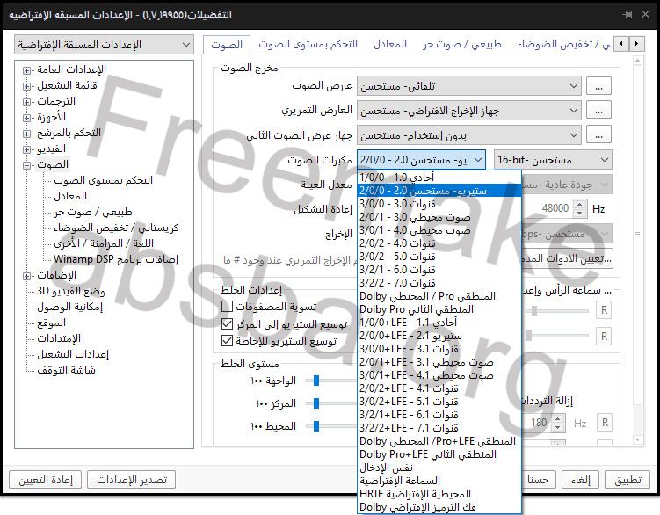Open التحكم بمستوى الصوت in the tree
The width and height of the screenshot is (660, 515).
click(103, 180)
